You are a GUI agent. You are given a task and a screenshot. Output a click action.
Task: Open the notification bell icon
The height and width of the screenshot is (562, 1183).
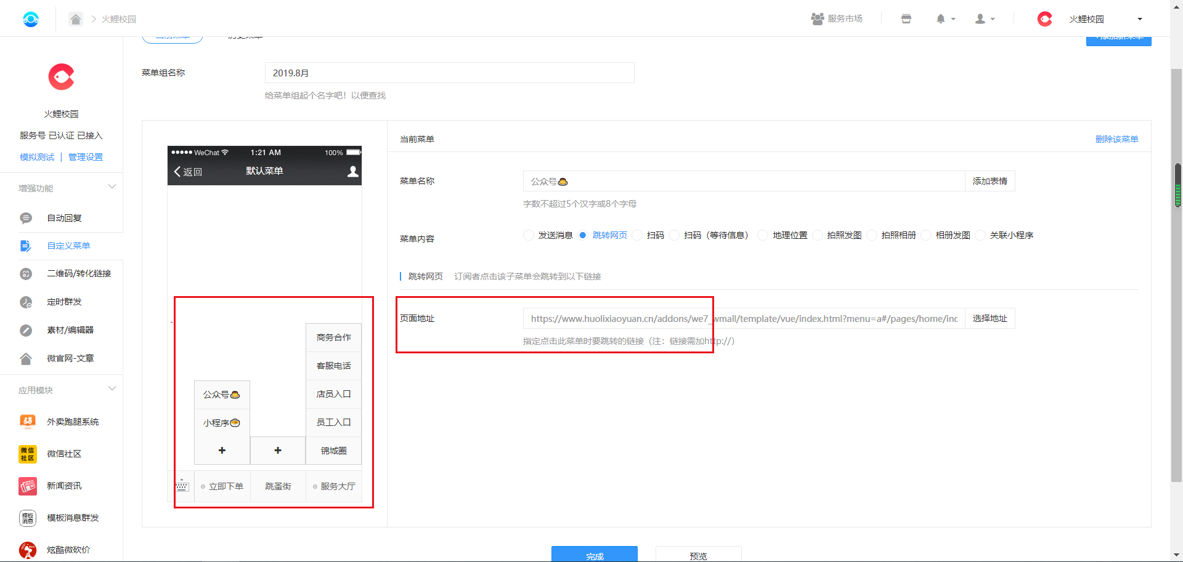point(941,19)
